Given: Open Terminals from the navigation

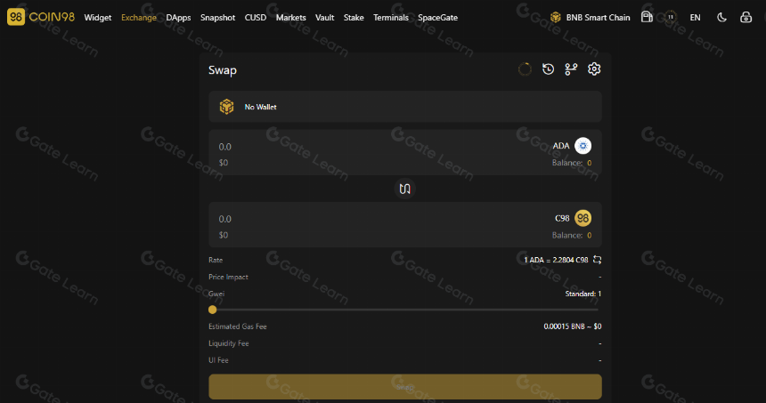Looking at the screenshot, I should coord(391,18).
